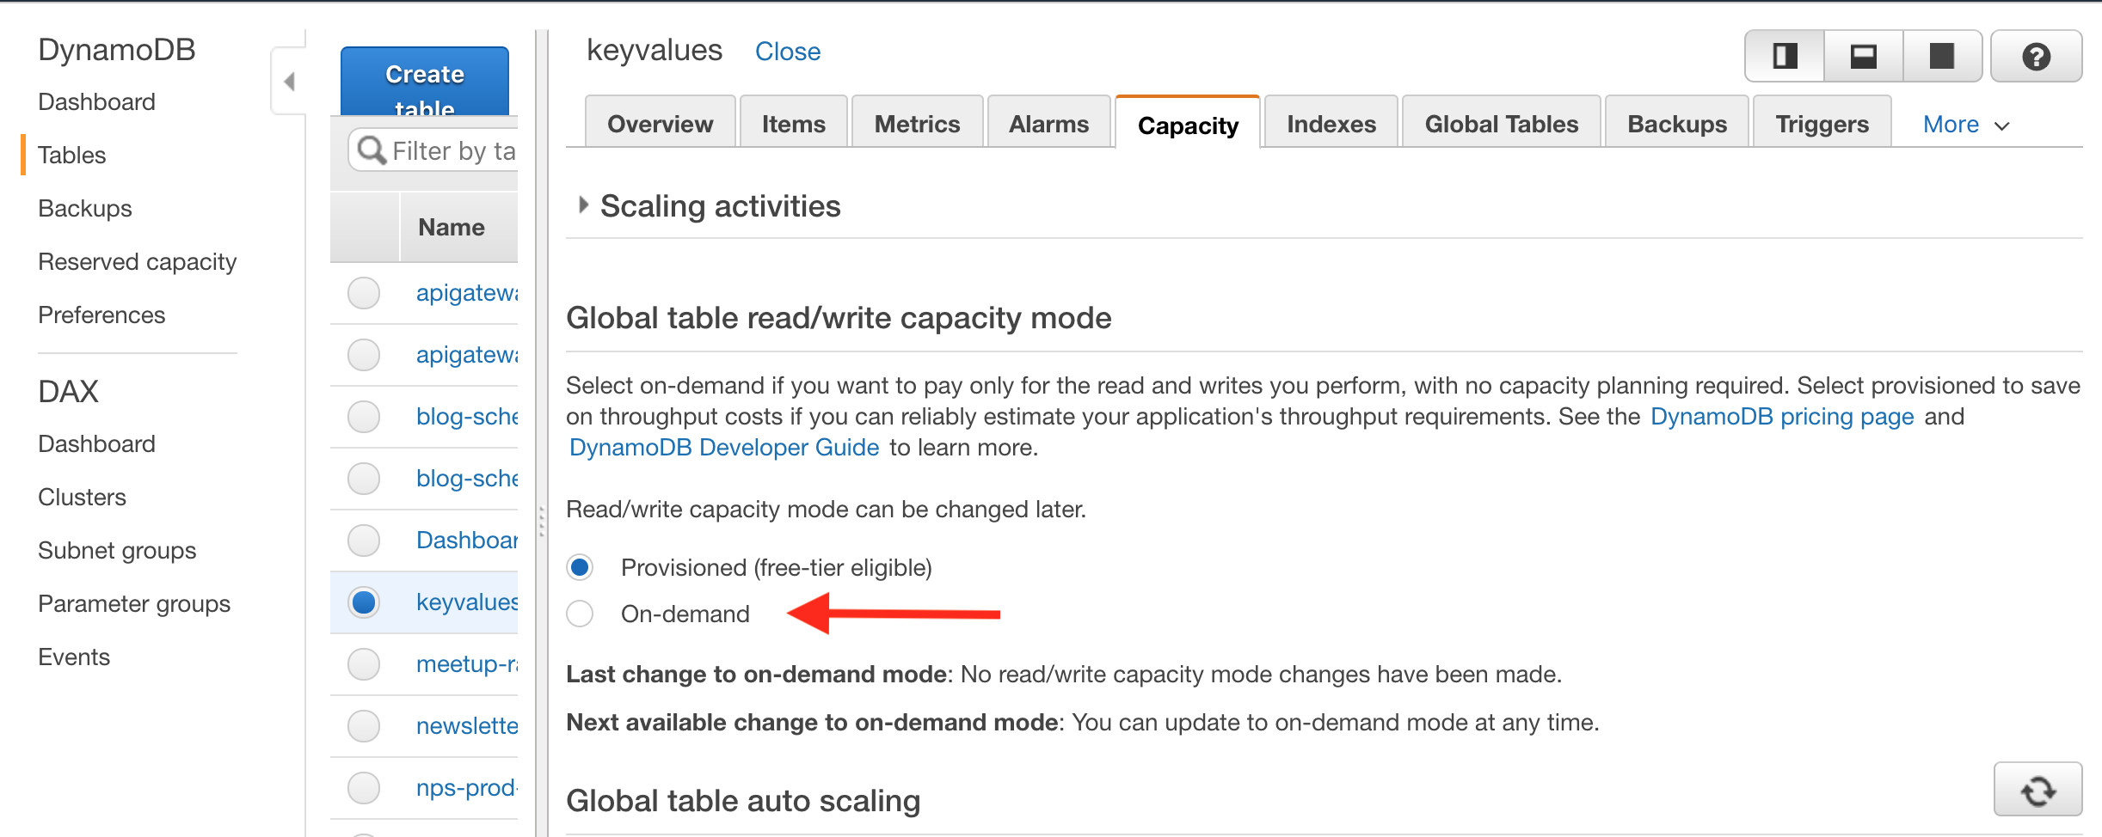Open the nps-prod table link

pos(467,788)
